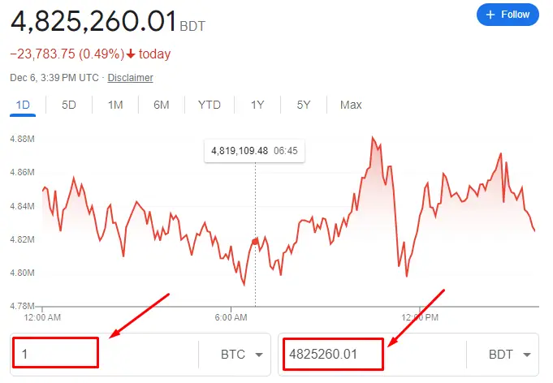Click the BDT amount input field
This screenshot has height=383, width=553.
point(334,354)
